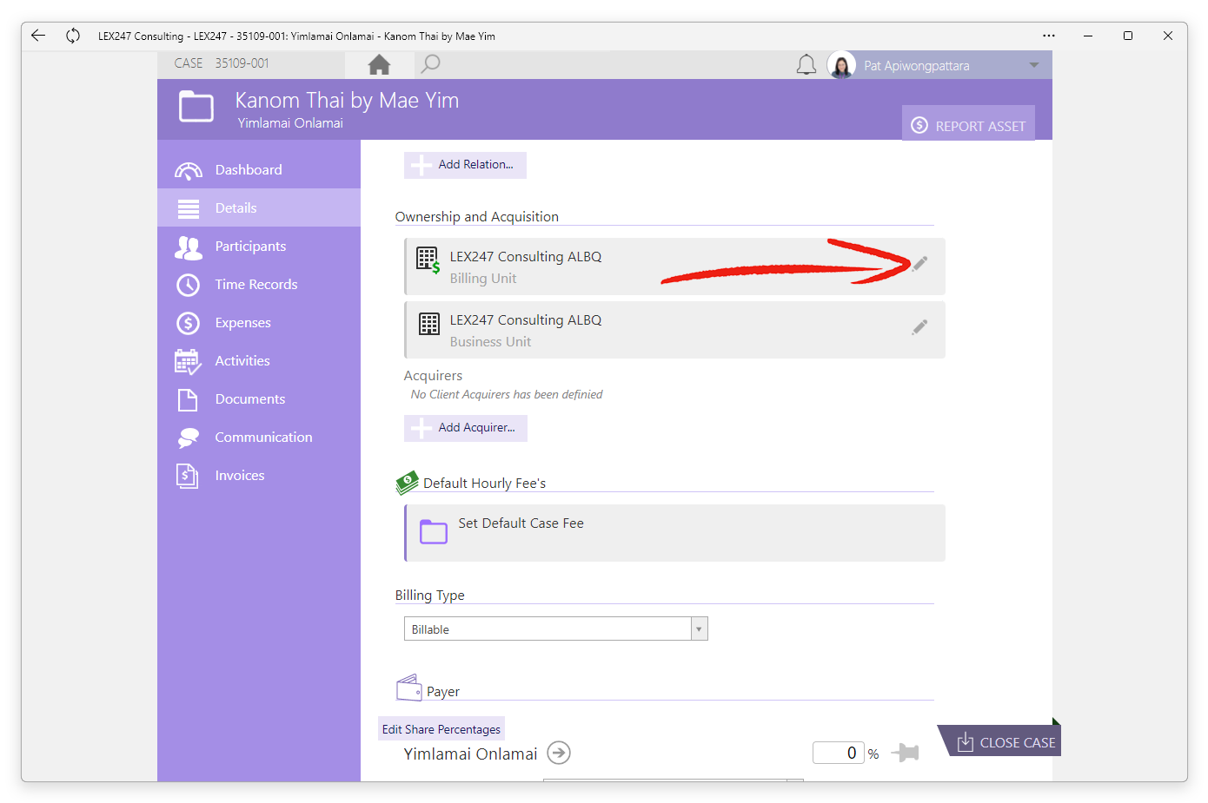Open the Activities section

click(x=259, y=360)
